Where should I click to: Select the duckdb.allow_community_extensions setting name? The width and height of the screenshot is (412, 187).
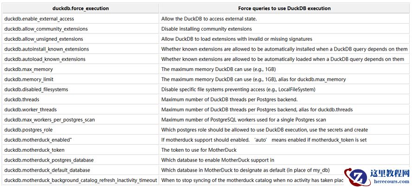46,29
